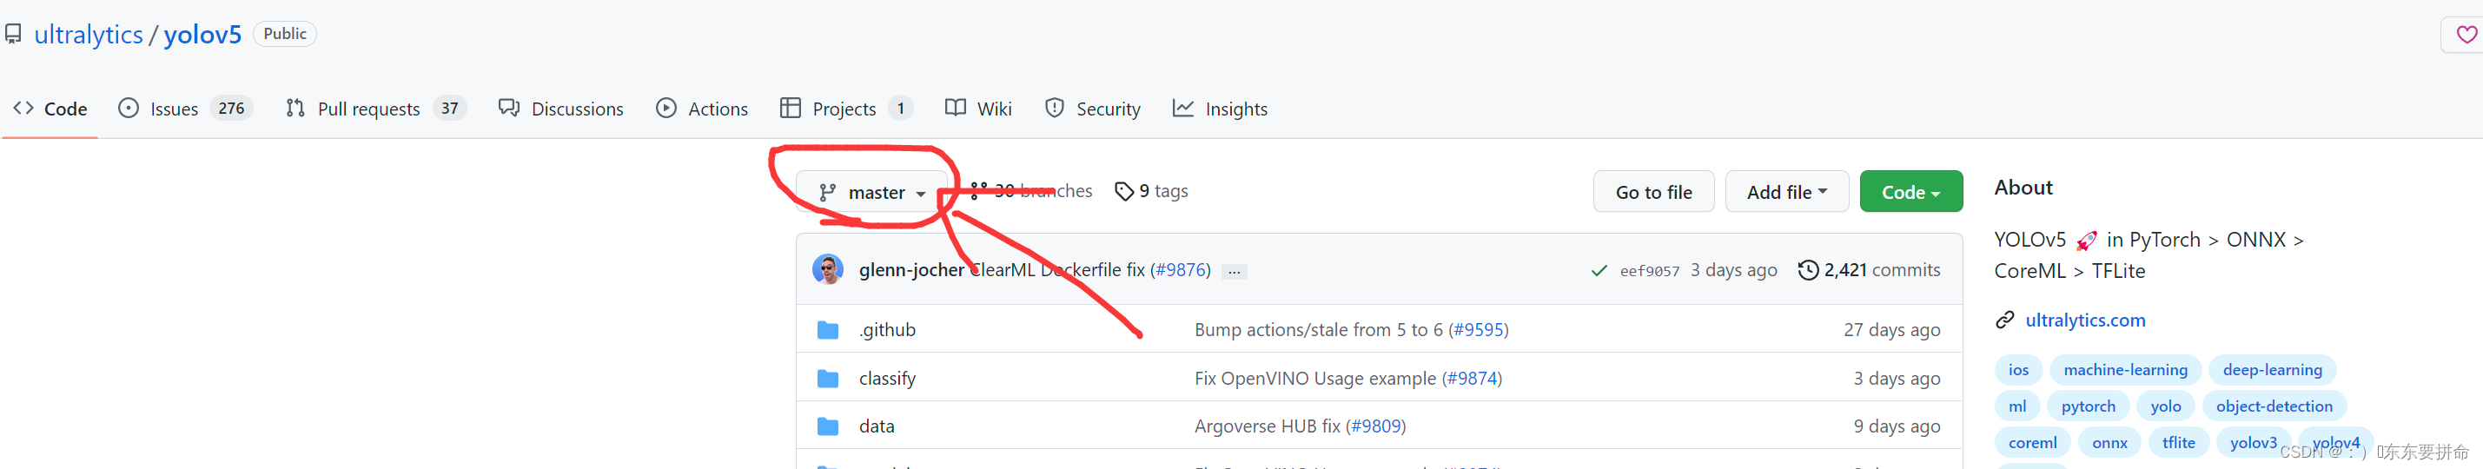Select the ios topic tag

(2018, 370)
